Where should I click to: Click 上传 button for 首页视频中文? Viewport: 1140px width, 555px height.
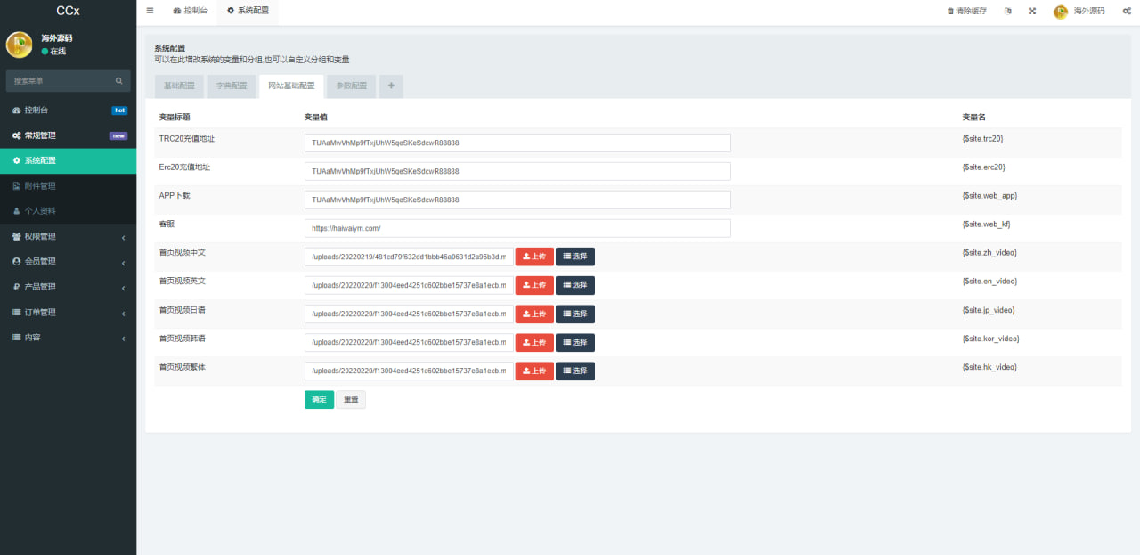[534, 257]
